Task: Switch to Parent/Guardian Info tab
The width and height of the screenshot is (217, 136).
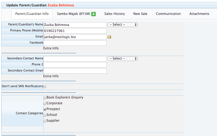Action: 32,14
